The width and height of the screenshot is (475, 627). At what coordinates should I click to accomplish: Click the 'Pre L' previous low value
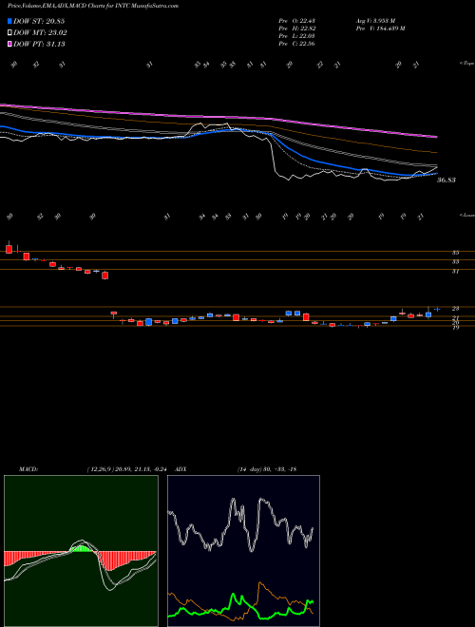296,36
